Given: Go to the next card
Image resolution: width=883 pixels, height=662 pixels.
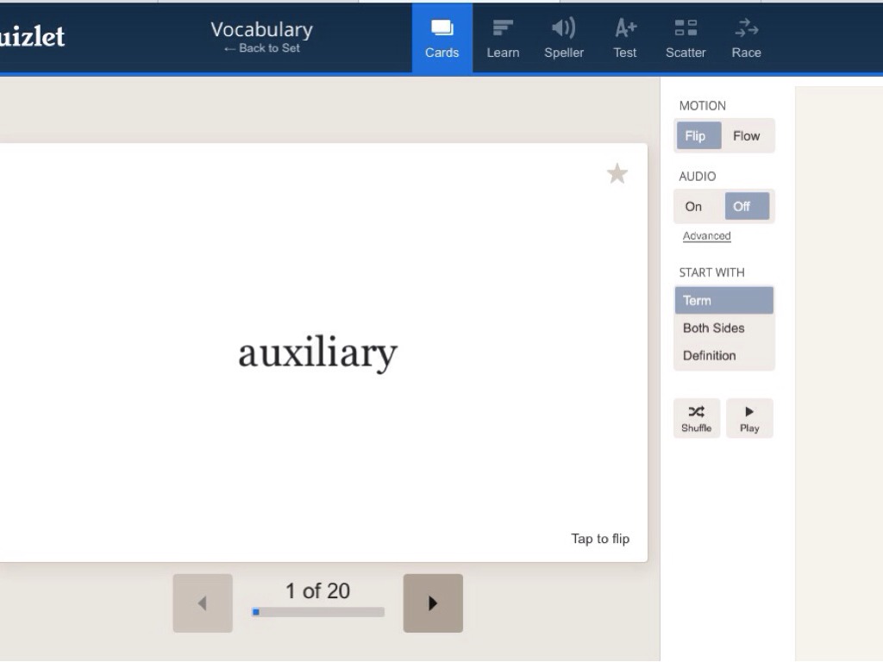Looking at the screenshot, I should point(433,603).
